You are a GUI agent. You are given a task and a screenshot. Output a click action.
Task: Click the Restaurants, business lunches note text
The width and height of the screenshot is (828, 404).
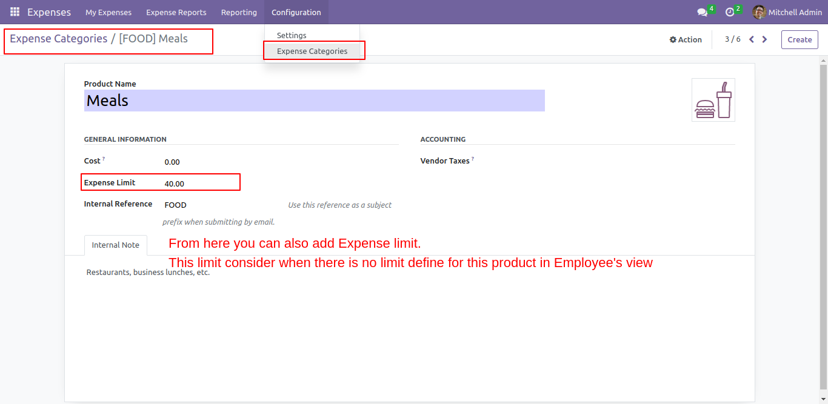pyautogui.click(x=148, y=273)
